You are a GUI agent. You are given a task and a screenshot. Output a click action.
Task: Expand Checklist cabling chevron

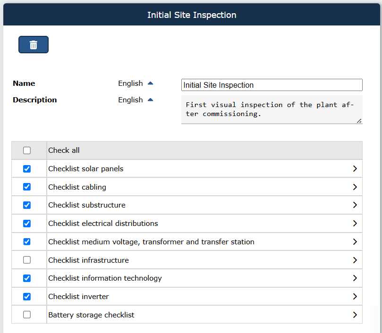(355, 187)
